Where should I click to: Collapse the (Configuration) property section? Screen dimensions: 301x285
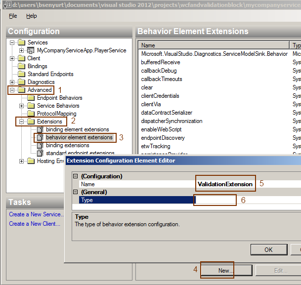point(76,176)
